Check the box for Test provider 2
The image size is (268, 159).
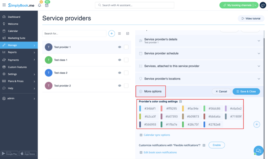click(x=126, y=86)
